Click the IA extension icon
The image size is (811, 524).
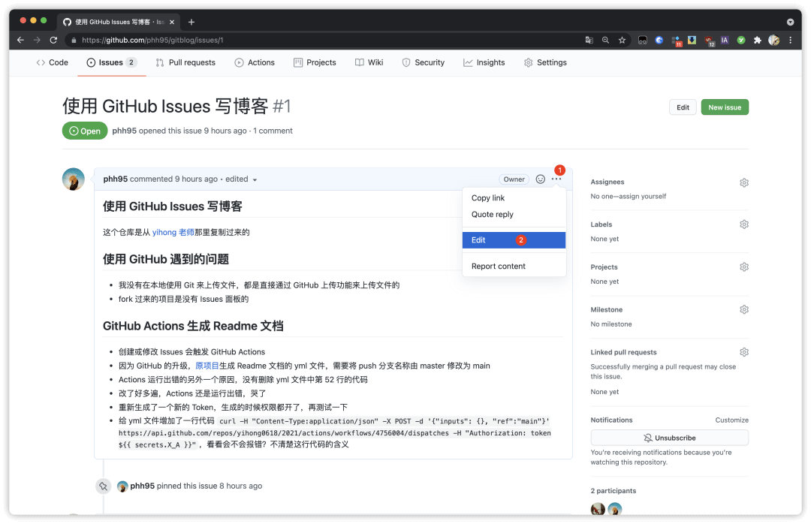(x=725, y=40)
